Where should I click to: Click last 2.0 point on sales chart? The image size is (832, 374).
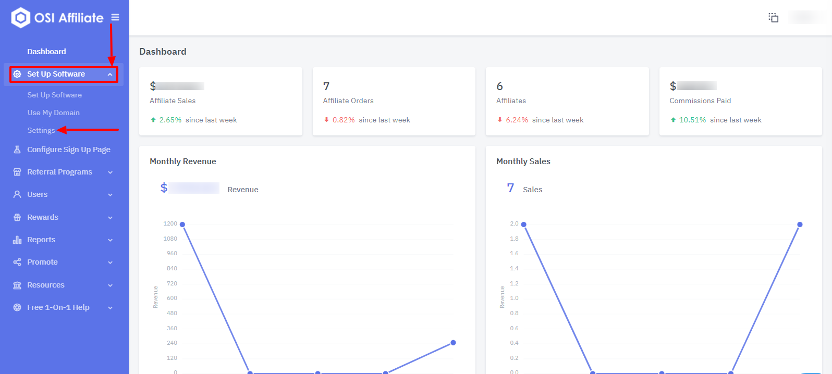click(800, 225)
